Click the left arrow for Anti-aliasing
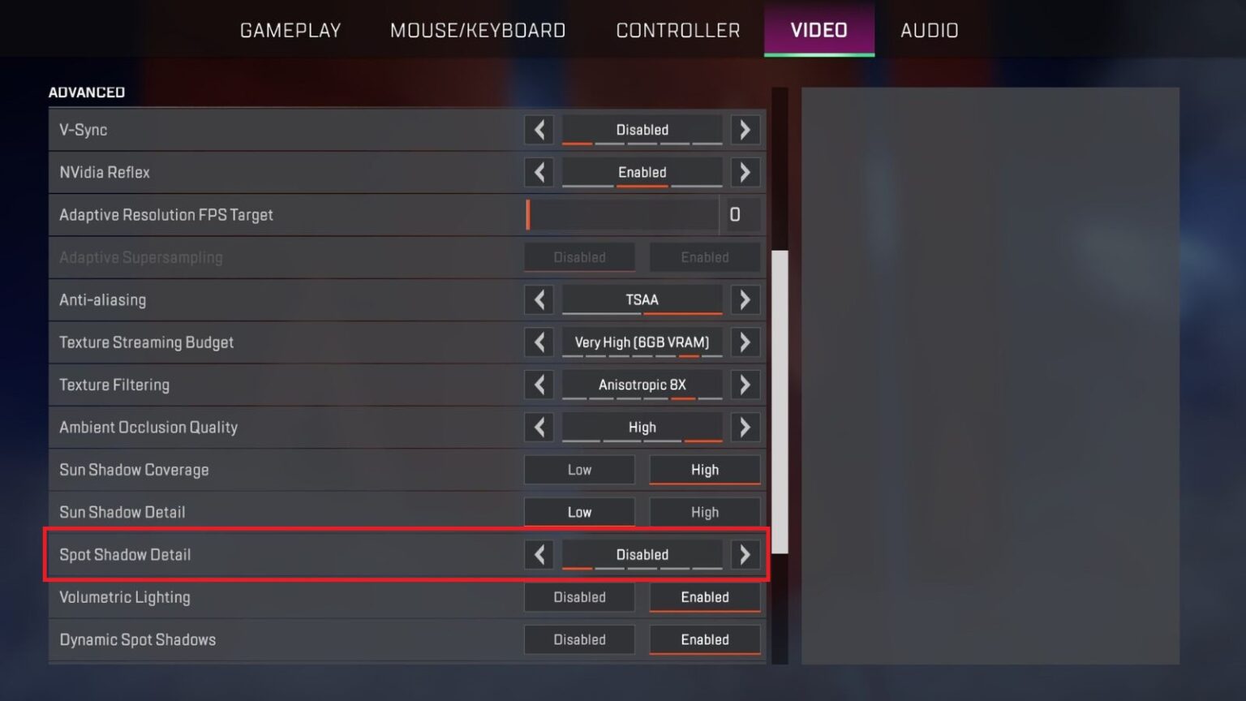This screenshot has height=701, width=1246. click(x=539, y=300)
